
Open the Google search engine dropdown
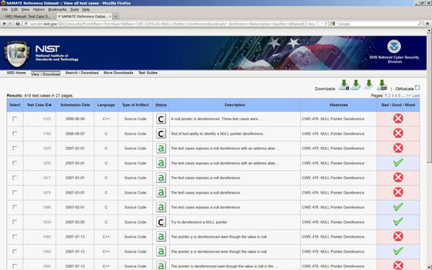point(333,24)
